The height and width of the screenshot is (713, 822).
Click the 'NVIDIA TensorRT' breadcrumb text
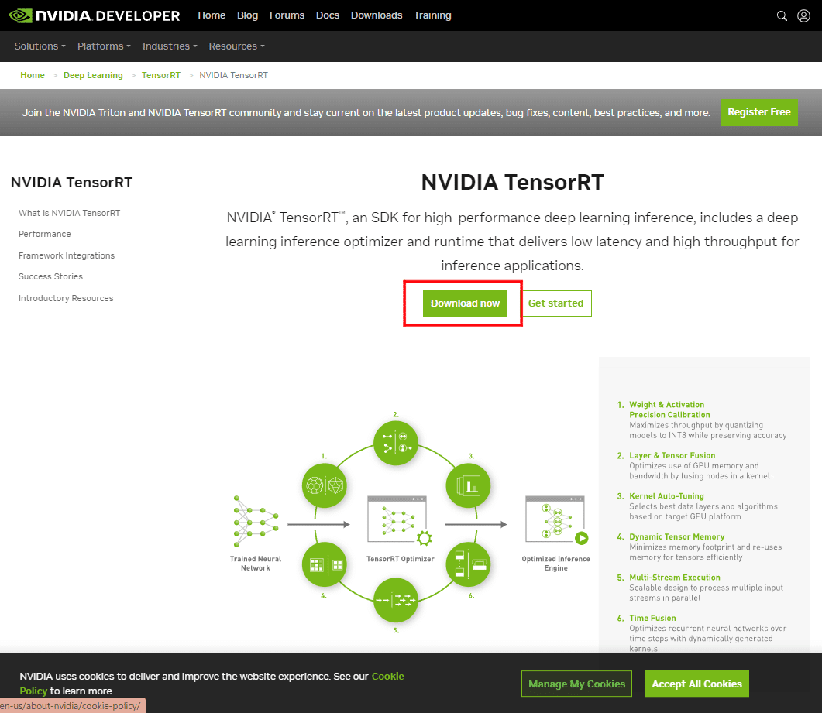pyautogui.click(x=233, y=75)
